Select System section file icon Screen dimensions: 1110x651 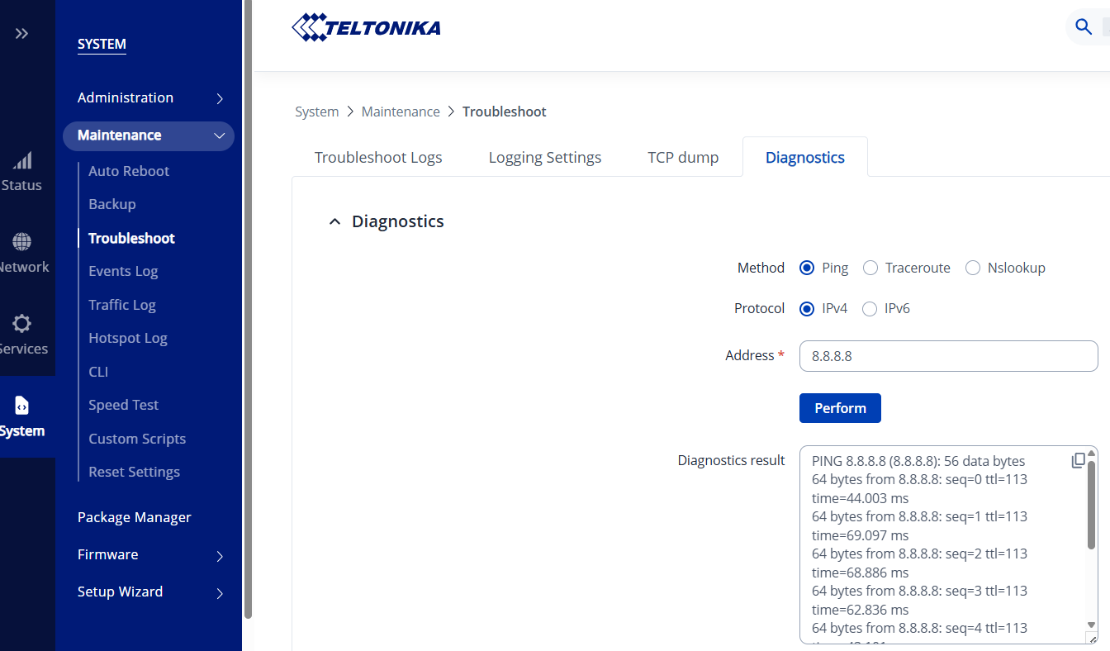(22, 406)
